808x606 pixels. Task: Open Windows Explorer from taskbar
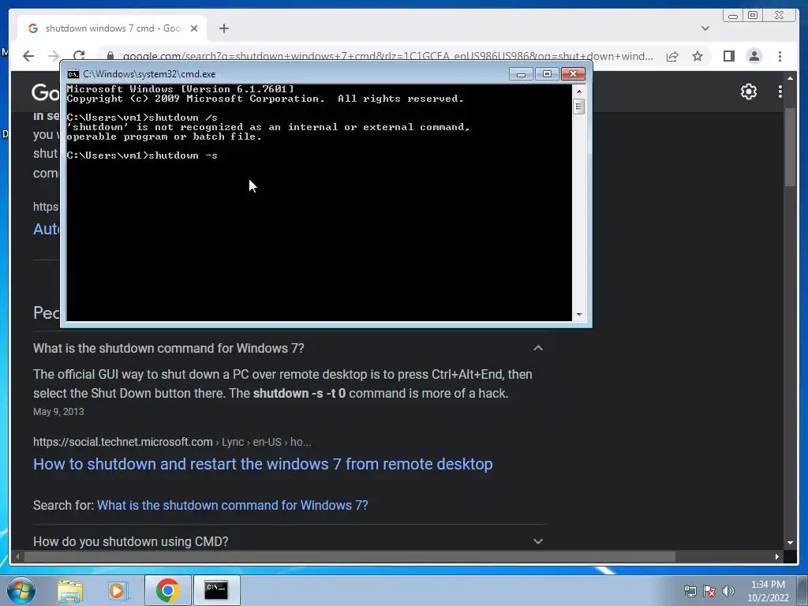(x=70, y=590)
